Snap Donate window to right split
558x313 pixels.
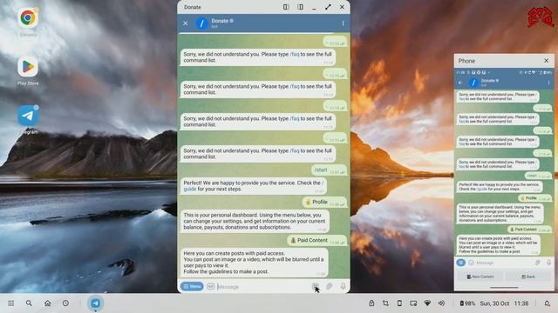click(x=300, y=7)
